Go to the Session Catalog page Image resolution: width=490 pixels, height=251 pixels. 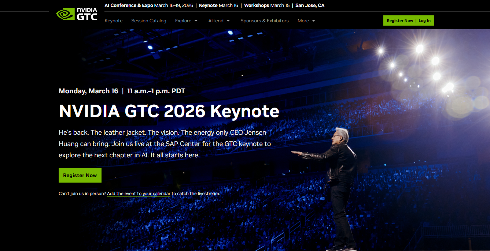(x=149, y=21)
